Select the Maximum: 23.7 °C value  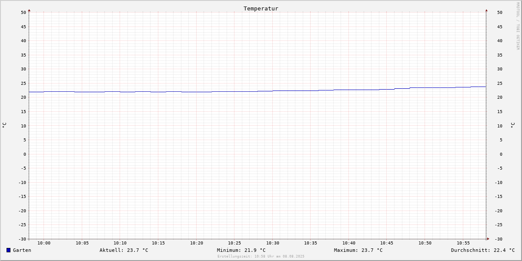point(358,250)
